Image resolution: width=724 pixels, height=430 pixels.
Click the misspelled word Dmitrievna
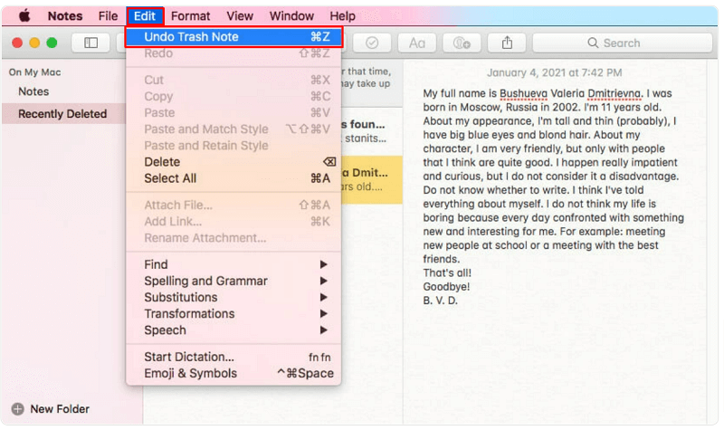[614, 94]
